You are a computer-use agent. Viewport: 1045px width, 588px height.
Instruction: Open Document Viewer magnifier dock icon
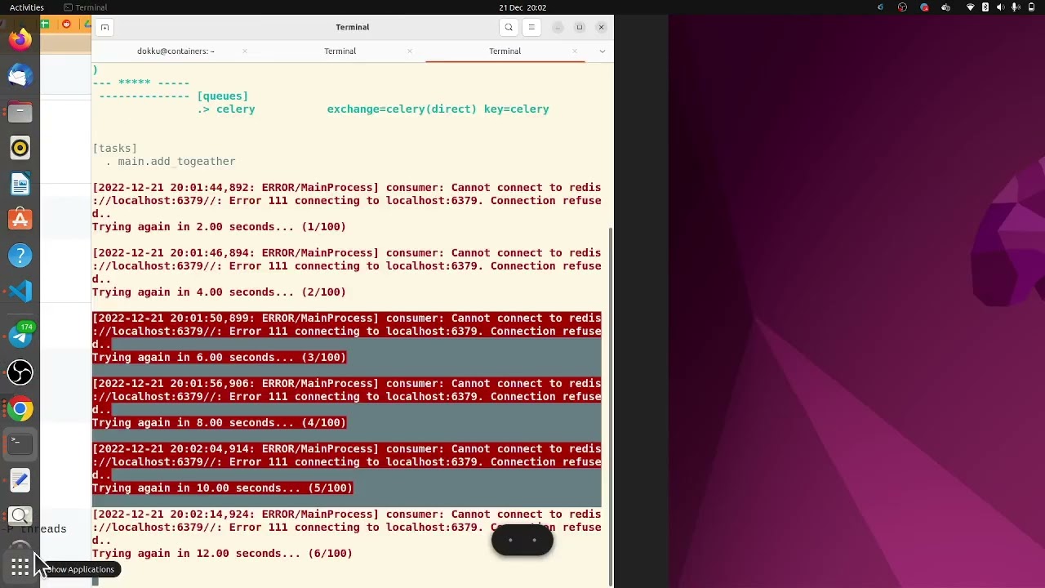pyautogui.click(x=20, y=516)
